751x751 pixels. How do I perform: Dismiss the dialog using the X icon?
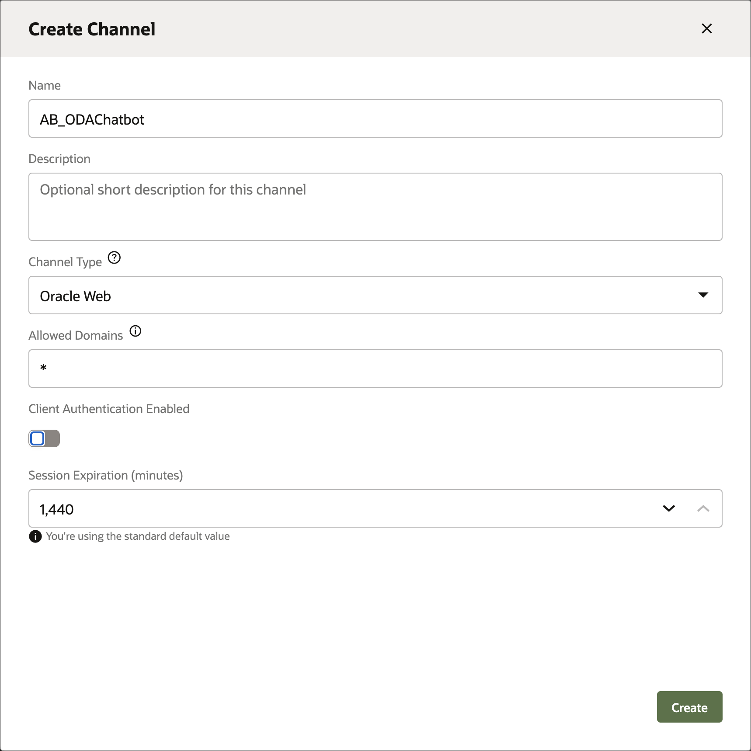tap(706, 28)
